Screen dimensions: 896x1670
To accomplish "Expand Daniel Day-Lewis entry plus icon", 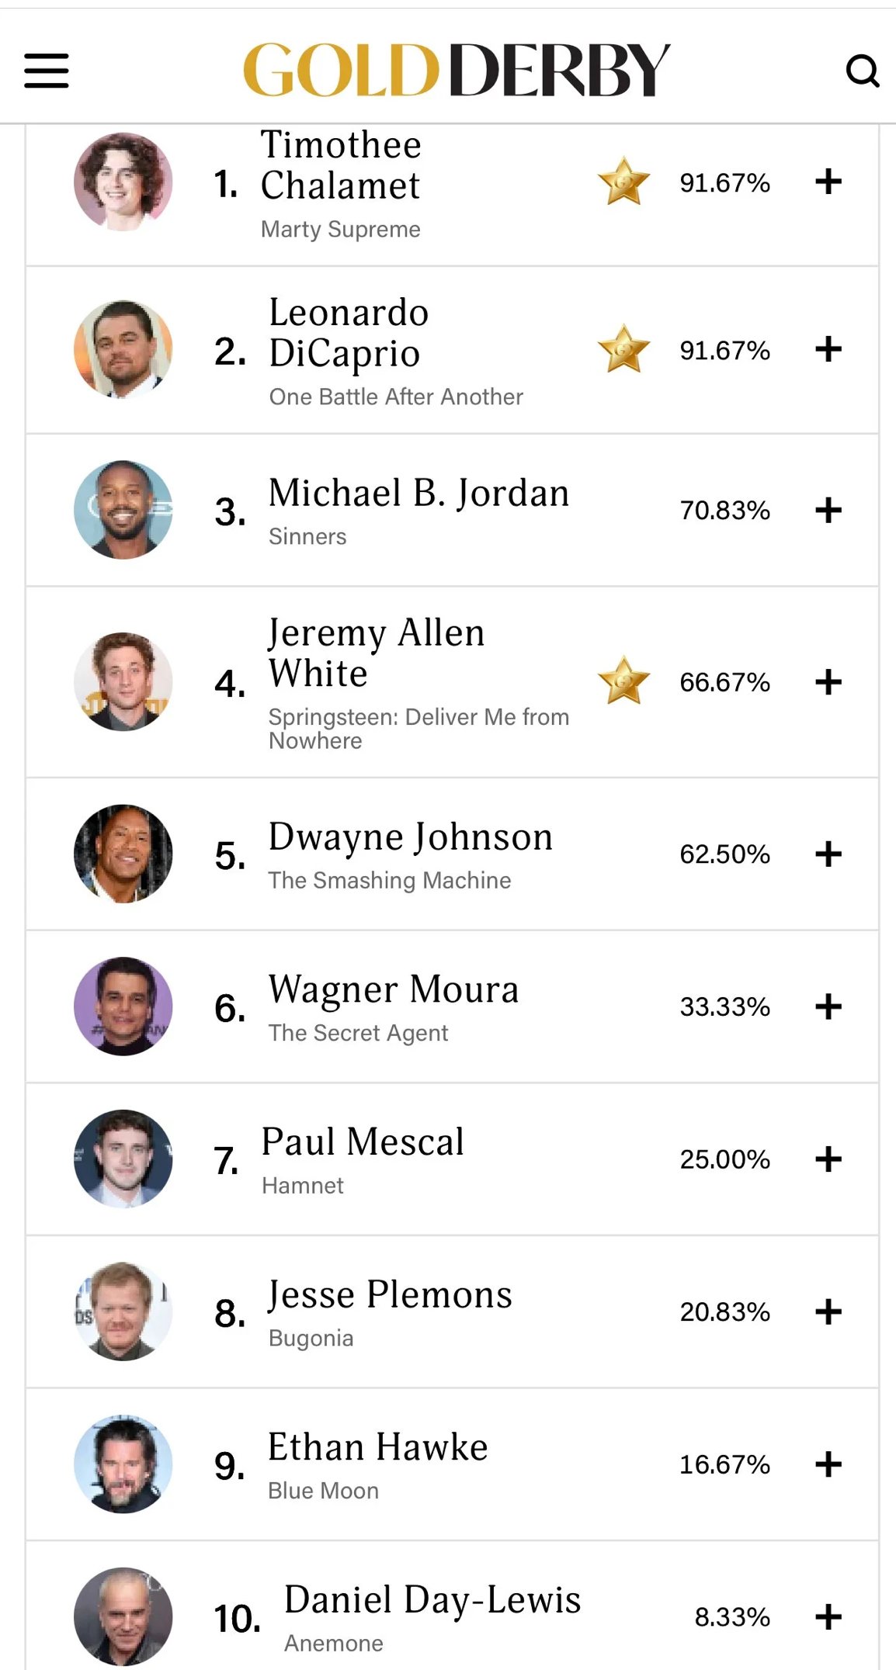I will 828,1616.
